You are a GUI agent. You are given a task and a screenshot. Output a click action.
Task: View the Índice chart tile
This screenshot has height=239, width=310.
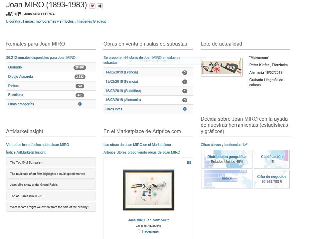(227, 179)
